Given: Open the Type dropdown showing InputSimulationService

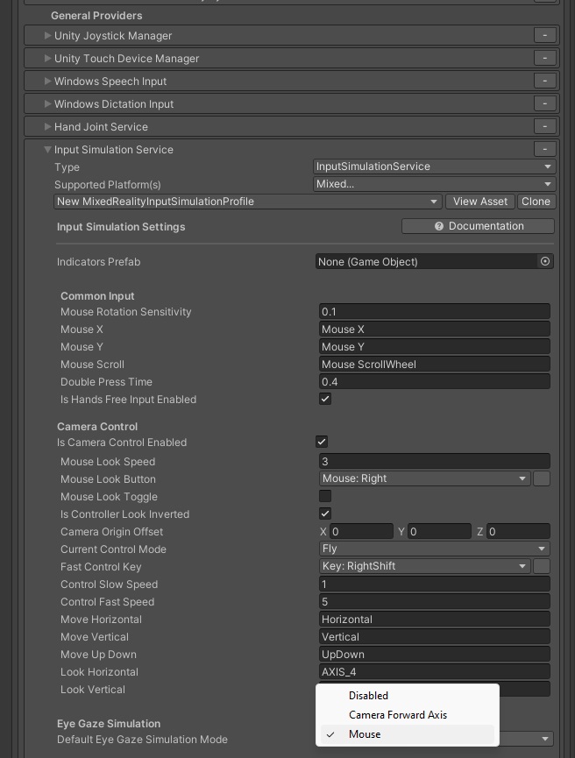Looking at the screenshot, I should click(434, 166).
